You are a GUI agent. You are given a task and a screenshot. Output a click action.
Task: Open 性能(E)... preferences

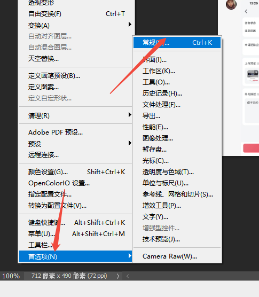click(x=177, y=127)
